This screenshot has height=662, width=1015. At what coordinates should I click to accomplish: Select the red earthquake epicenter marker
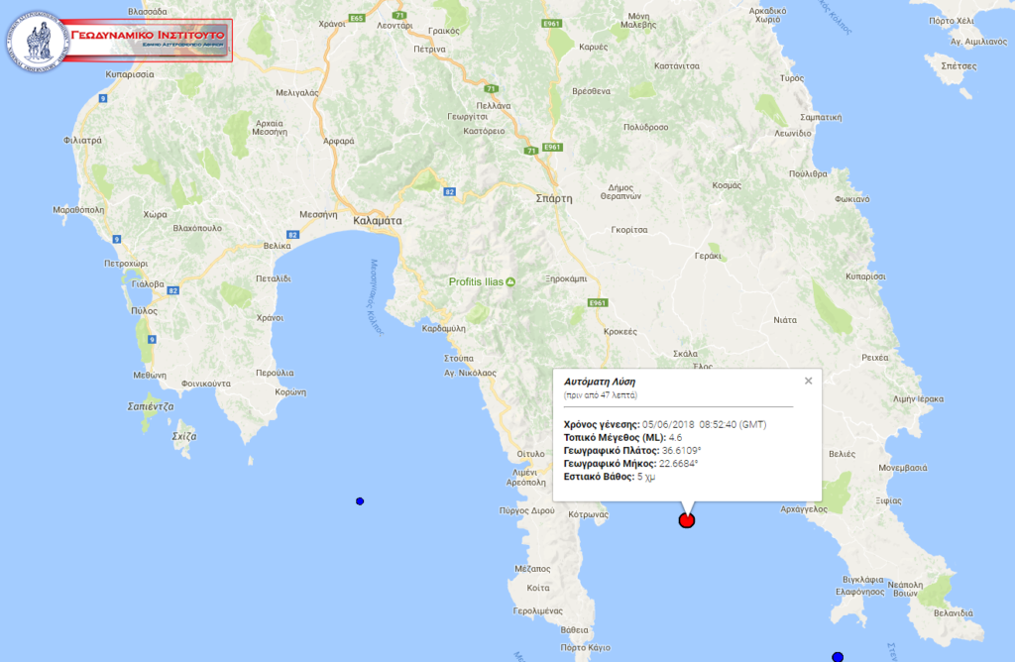[x=687, y=520]
